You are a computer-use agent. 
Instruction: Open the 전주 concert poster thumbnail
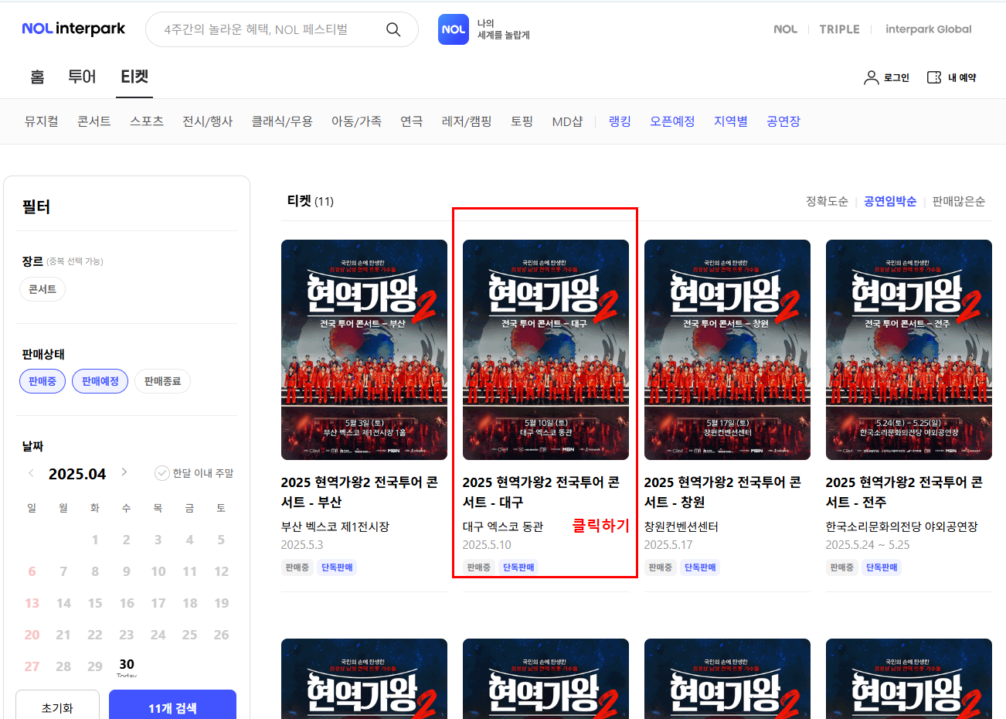909,349
